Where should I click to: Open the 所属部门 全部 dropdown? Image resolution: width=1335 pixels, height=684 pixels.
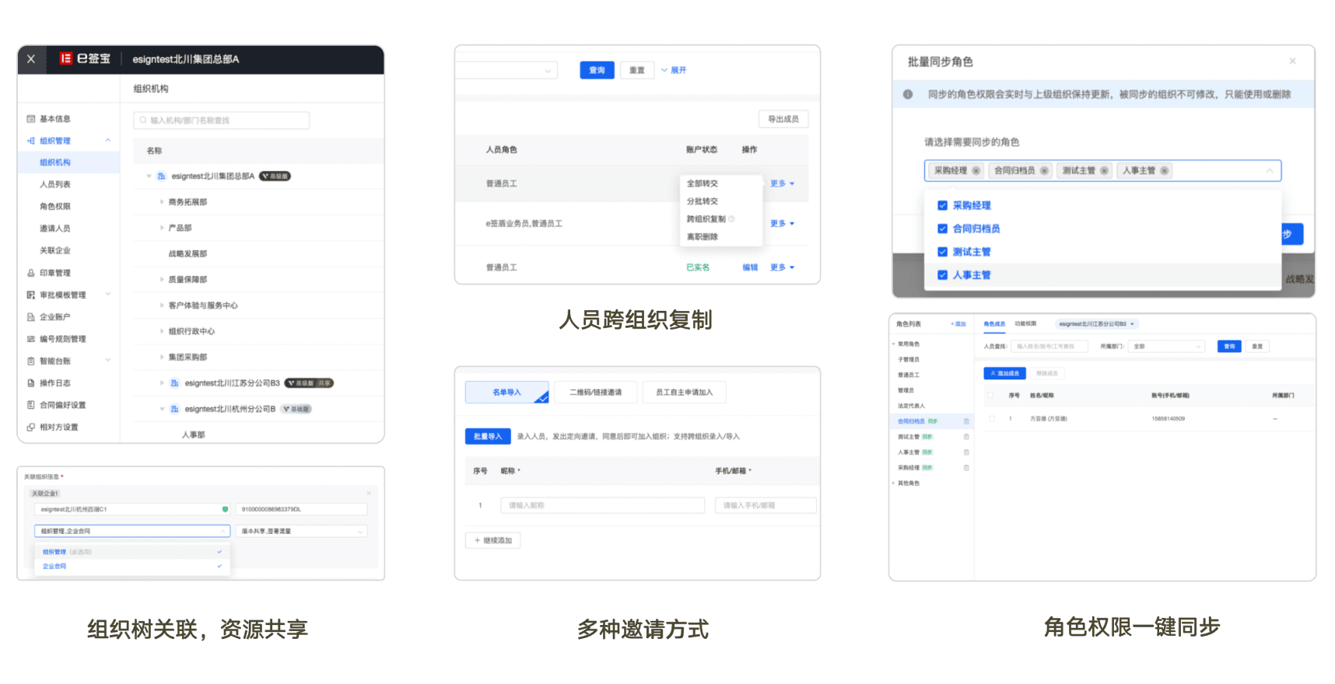point(1166,347)
